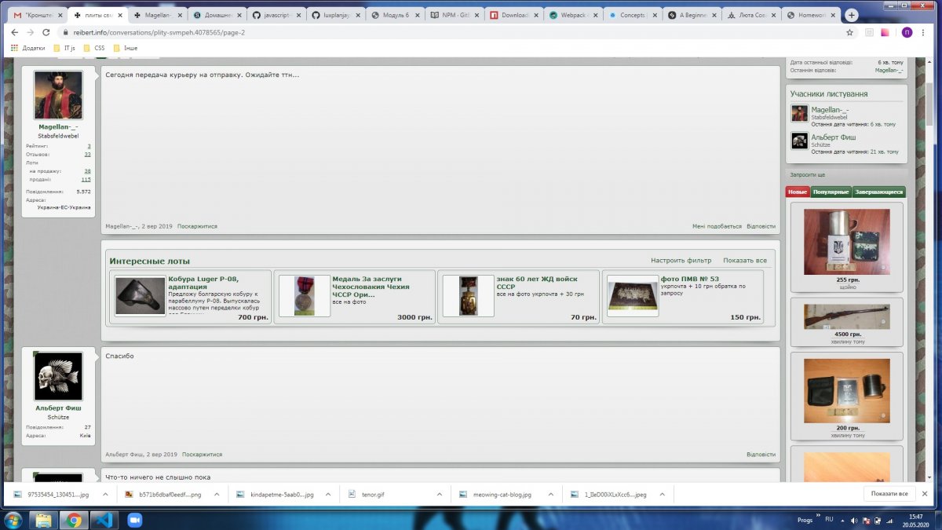
Task: Select the Новые lots tab
Action: click(x=798, y=192)
